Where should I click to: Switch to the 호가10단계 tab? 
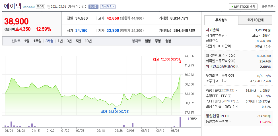[x=255, y=20]
